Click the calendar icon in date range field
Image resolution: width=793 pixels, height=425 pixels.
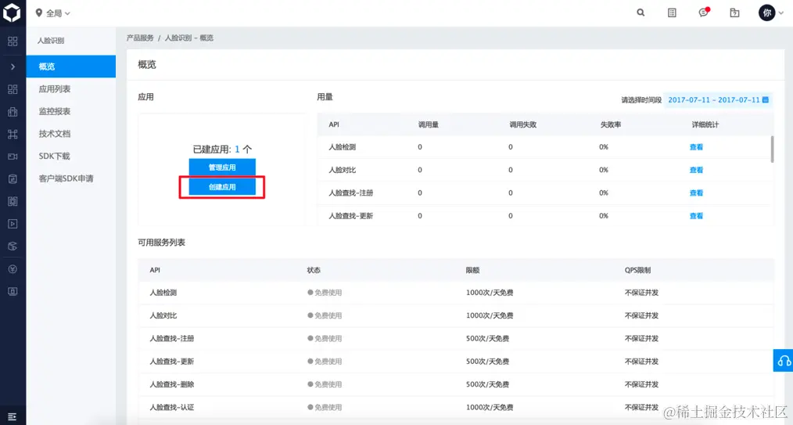pos(765,99)
